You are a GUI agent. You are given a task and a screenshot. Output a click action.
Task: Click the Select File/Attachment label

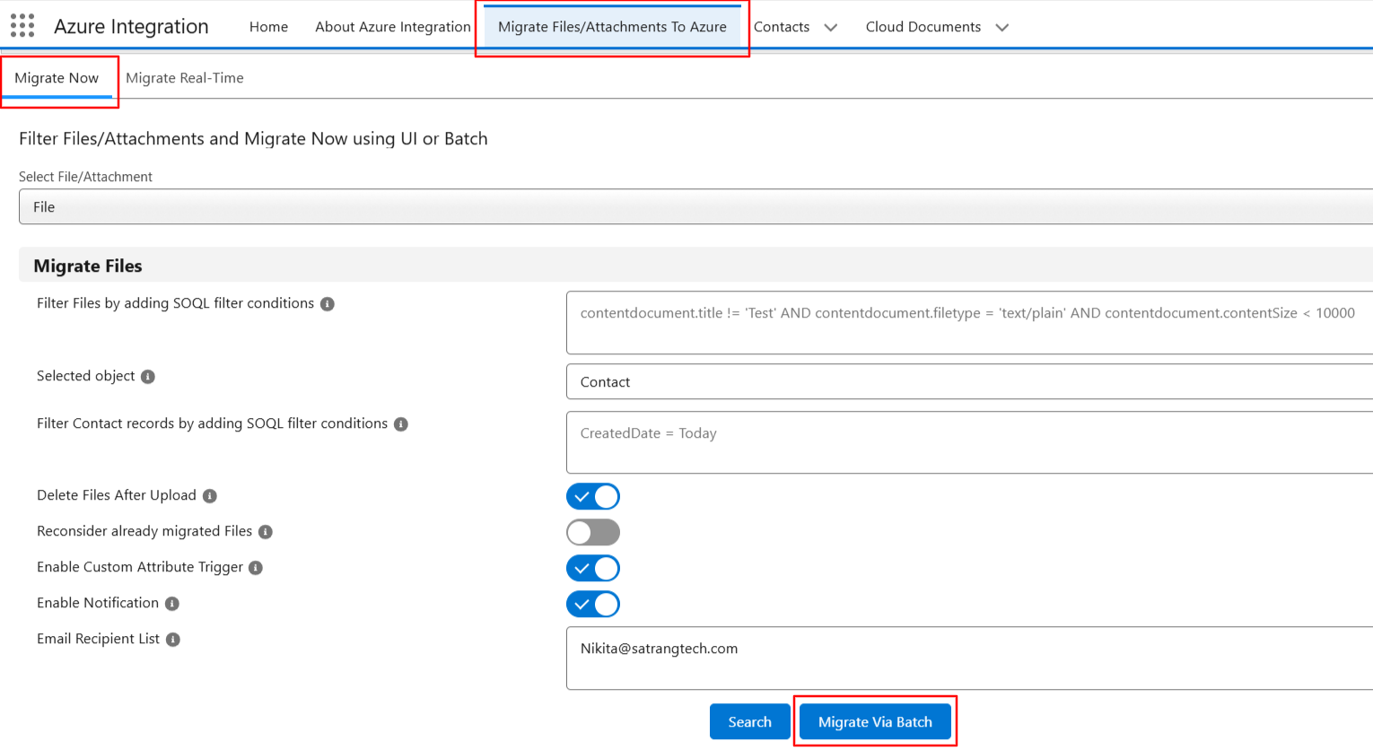click(x=85, y=177)
